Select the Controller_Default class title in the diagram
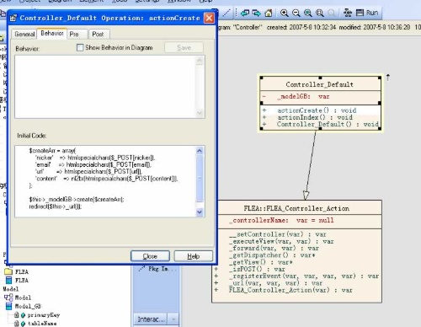This screenshot has width=421, height=327. pyautogui.click(x=320, y=84)
